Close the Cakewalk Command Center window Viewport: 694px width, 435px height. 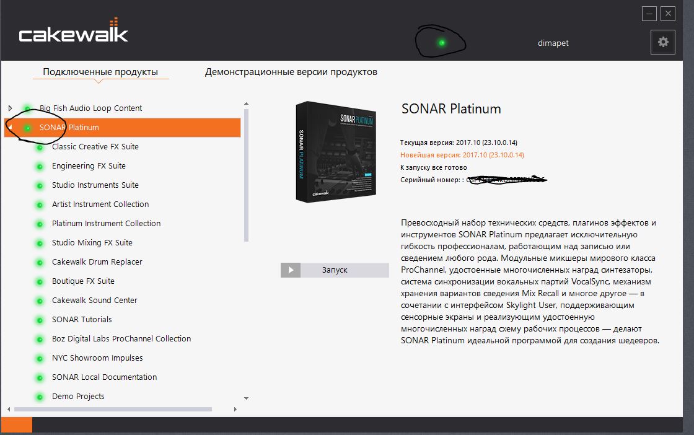click(668, 14)
